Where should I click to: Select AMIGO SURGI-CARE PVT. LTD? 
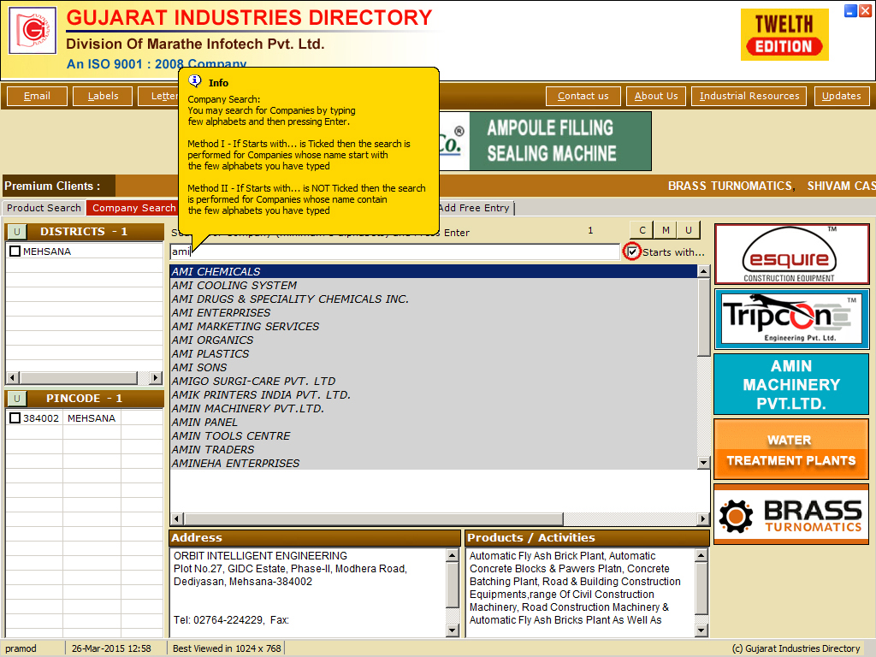(434, 381)
